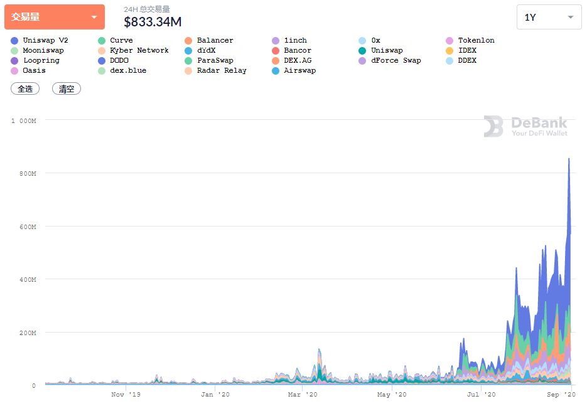The image size is (587, 406).
Task: Toggle 1inch series in legend
Action: (x=289, y=40)
